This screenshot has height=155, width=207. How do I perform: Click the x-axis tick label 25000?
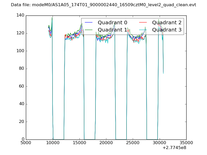[x=133, y=143]
